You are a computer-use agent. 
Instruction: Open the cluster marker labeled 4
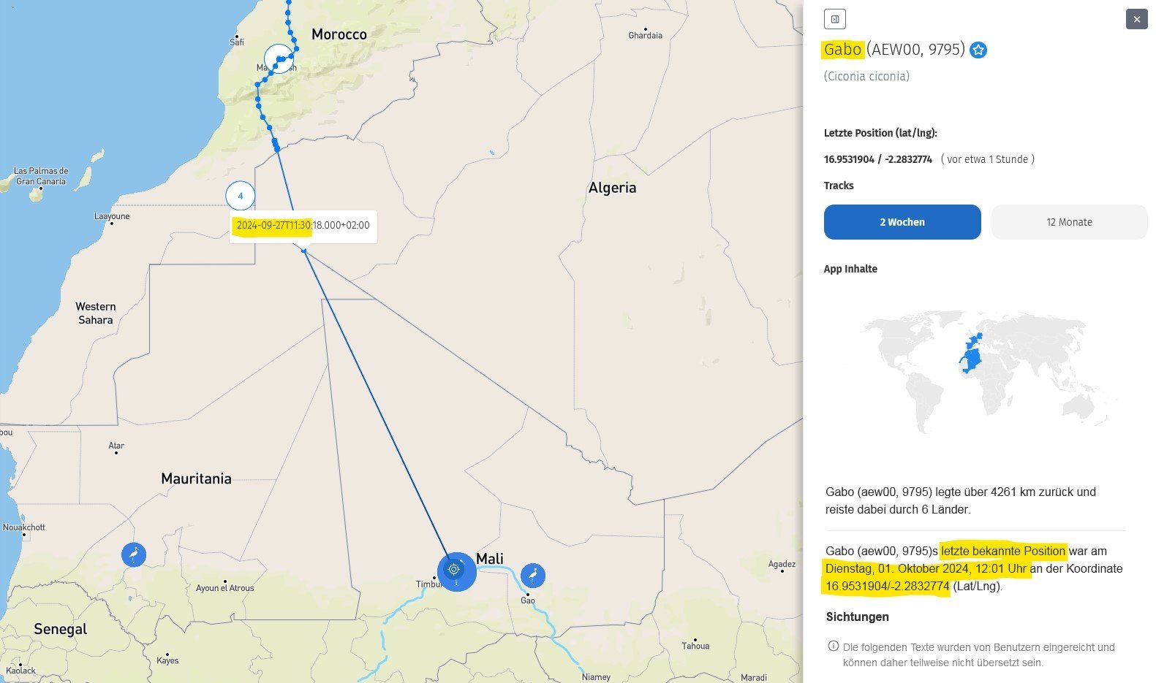241,196
